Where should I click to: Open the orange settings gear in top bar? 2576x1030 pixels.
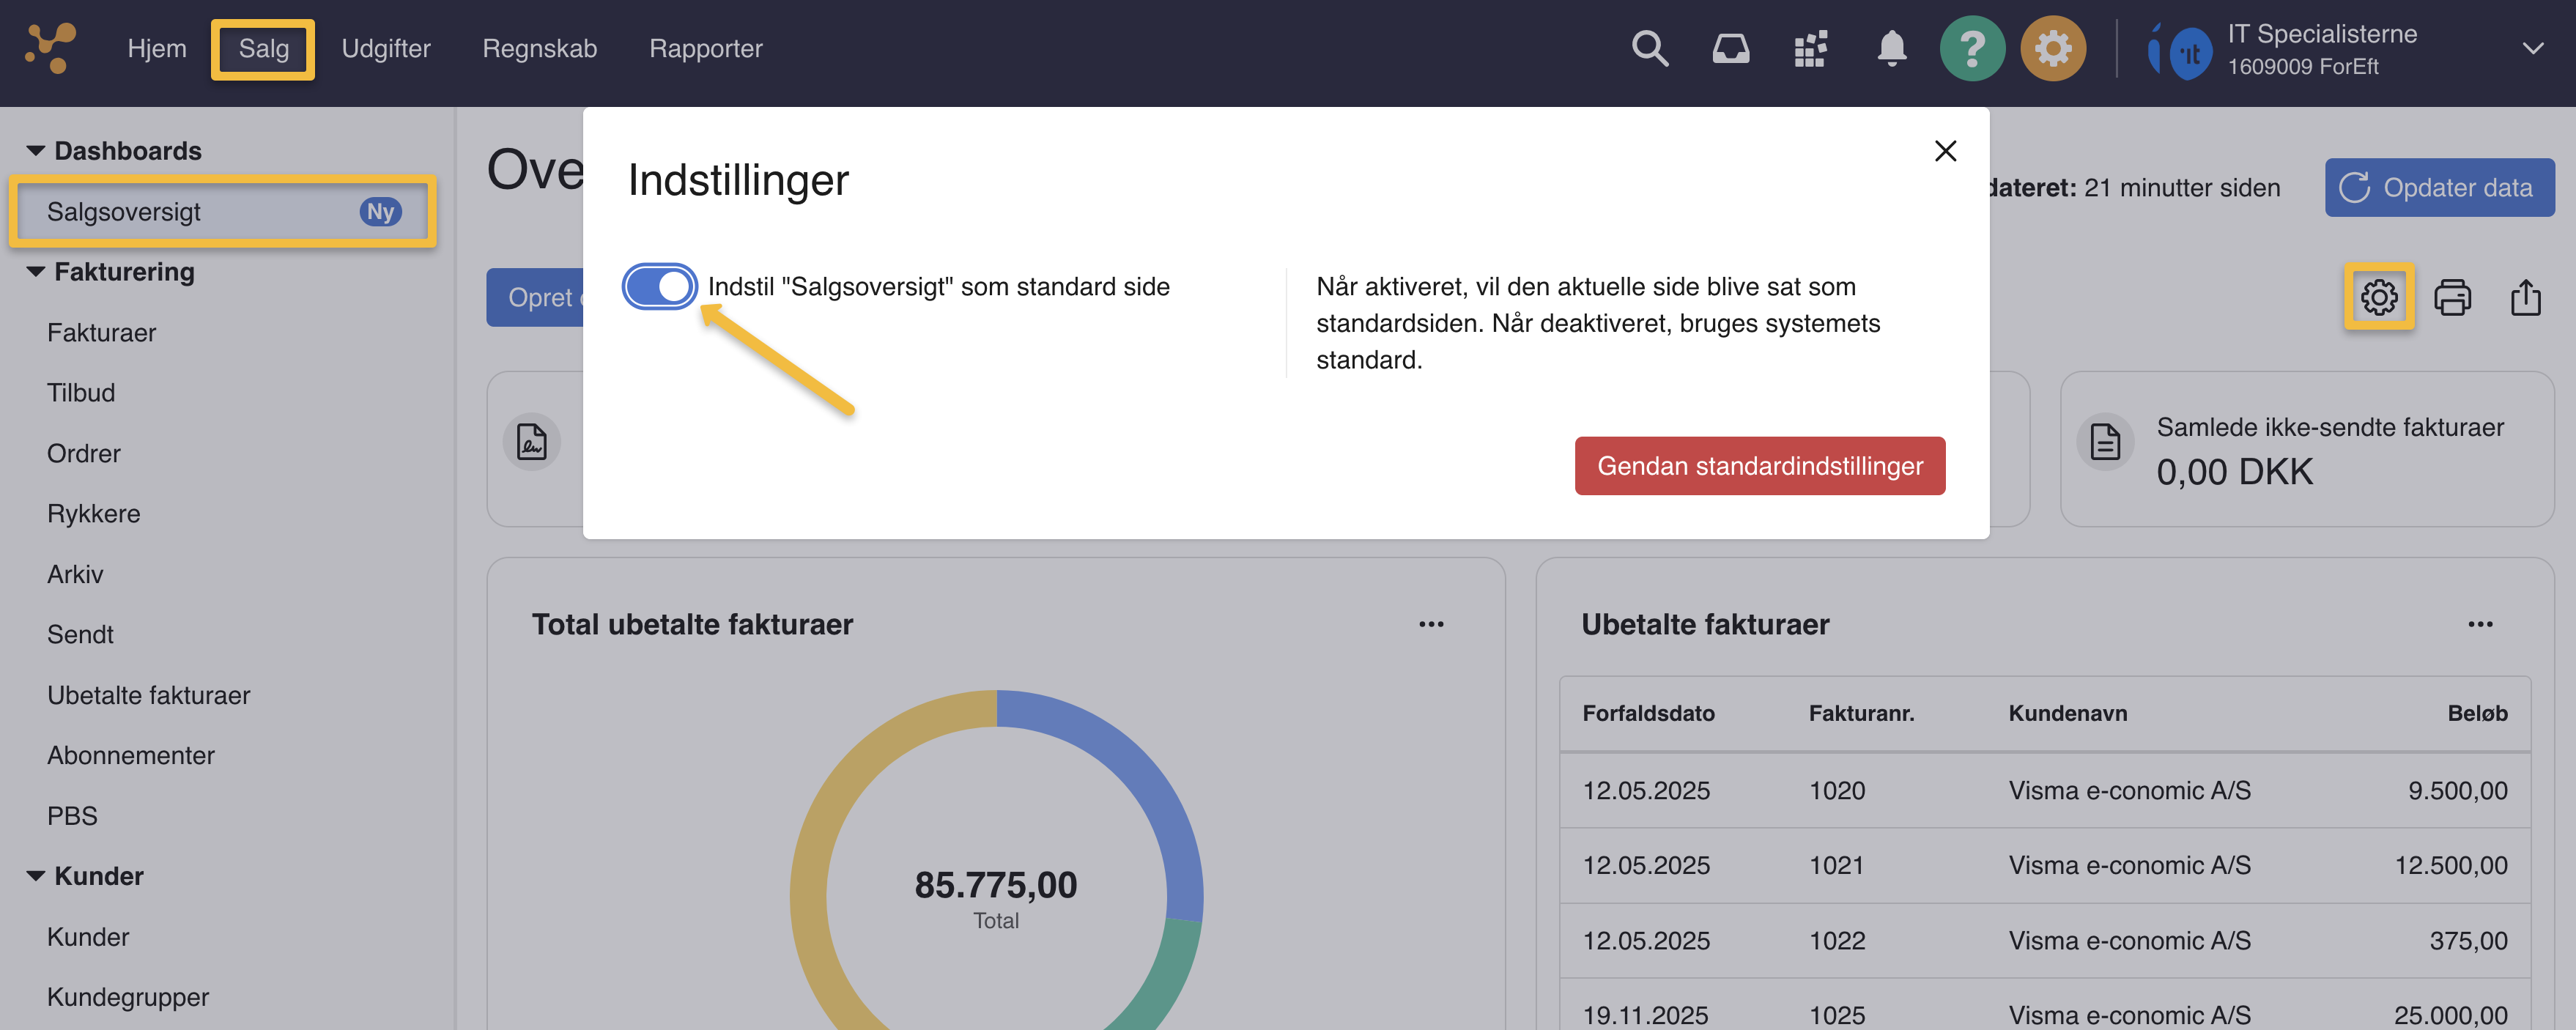click(x=2052, y=48)
